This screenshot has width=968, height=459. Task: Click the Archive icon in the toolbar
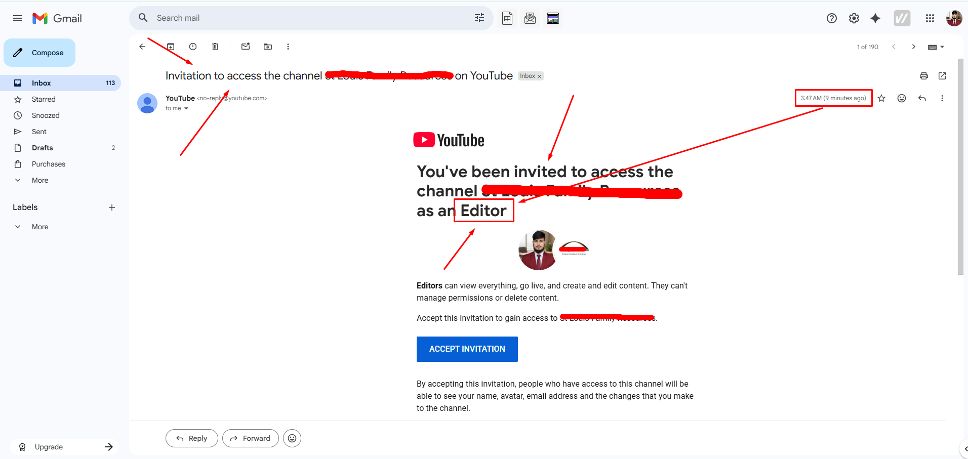[x=171, y=47]
